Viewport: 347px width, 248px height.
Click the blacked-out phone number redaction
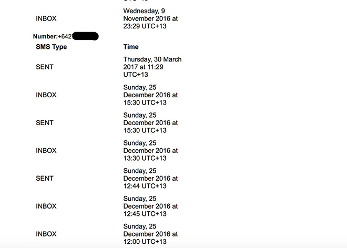click(x=85, y=36)
